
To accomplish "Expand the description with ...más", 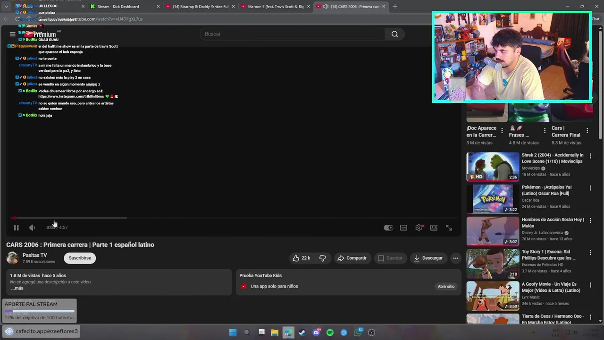I will (17, 288).
